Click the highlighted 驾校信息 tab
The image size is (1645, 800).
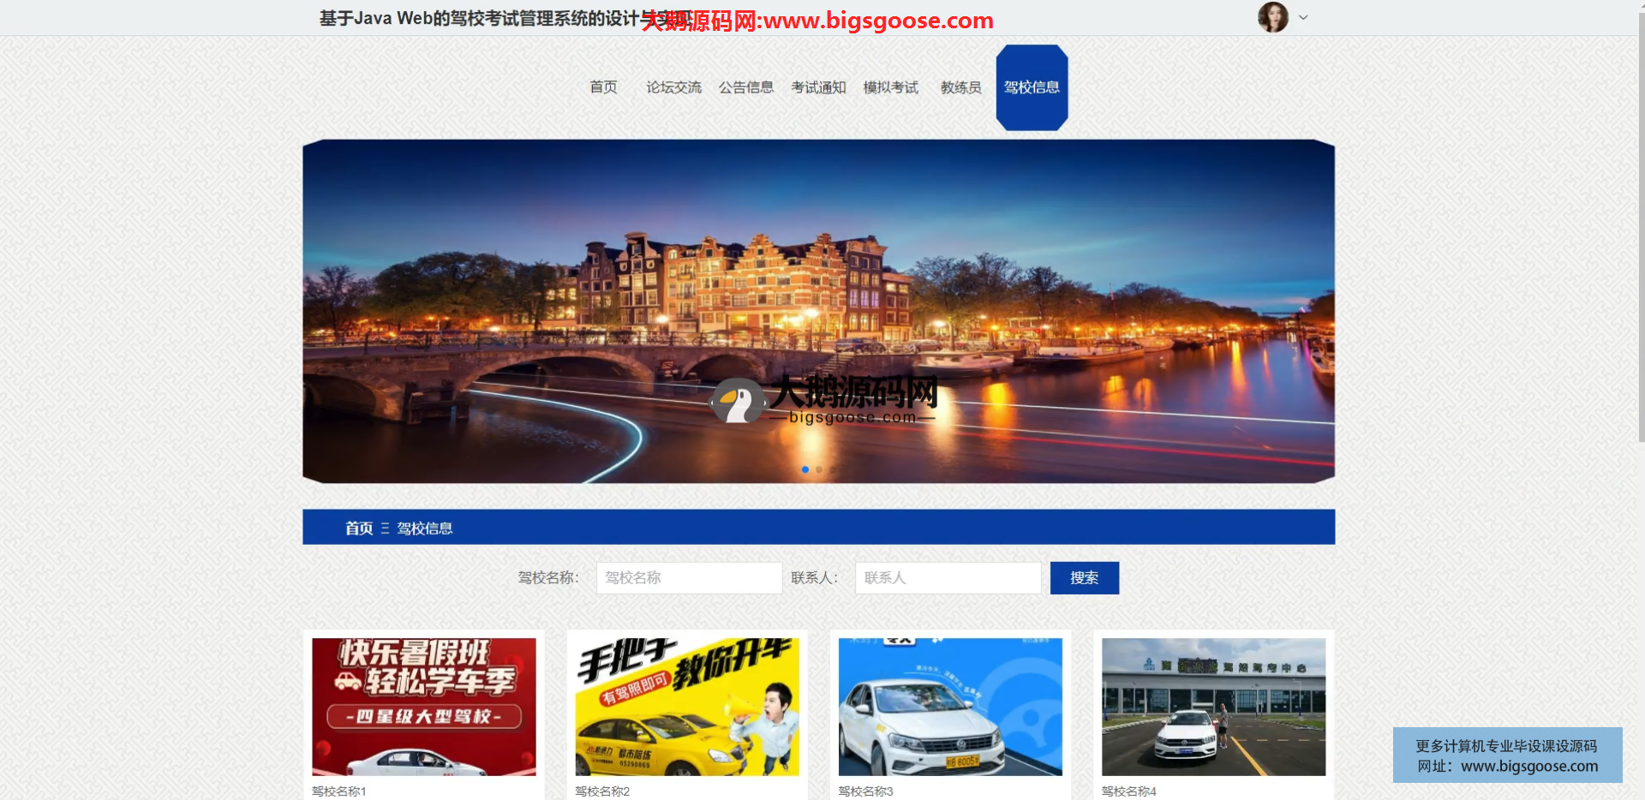(x=1032, y=87)
